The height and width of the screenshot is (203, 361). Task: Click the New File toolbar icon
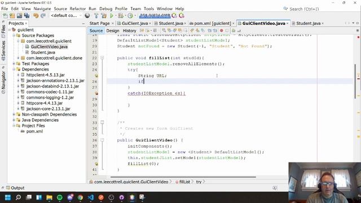pyautogui.click(x=5, y=16)
